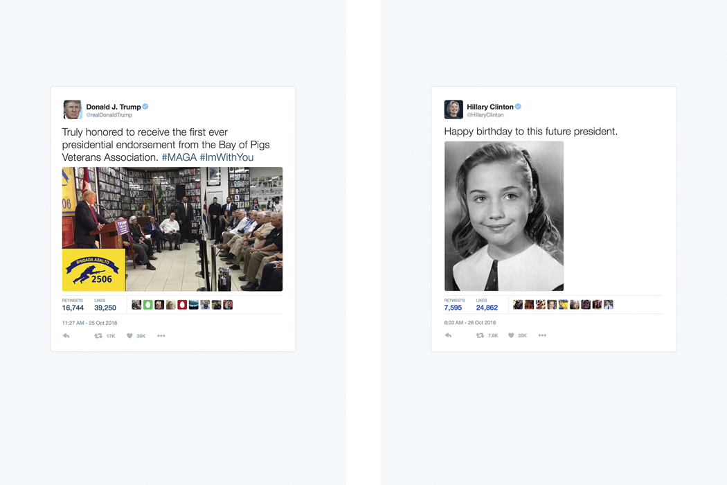The image size is (727, 485).
Task: Click reply arrow on Trump tweet
Action: coord(66,335)
